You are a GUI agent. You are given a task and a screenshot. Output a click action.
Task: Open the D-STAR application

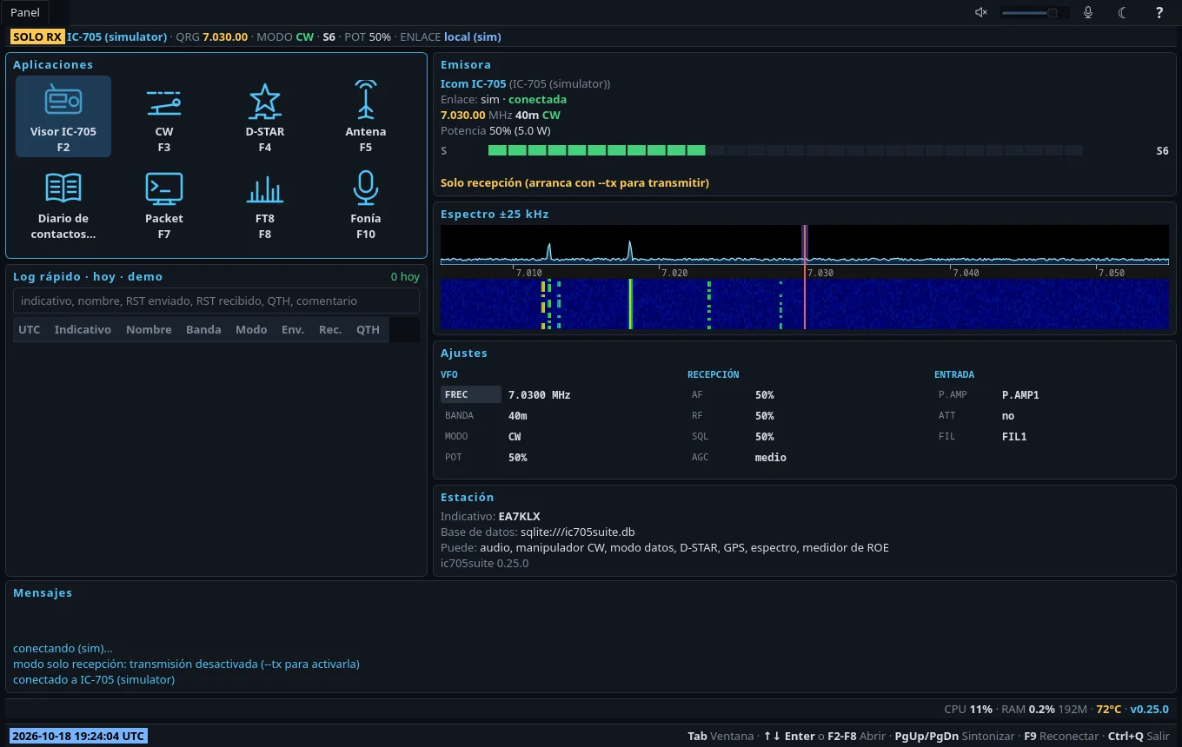tap(265, 116)
